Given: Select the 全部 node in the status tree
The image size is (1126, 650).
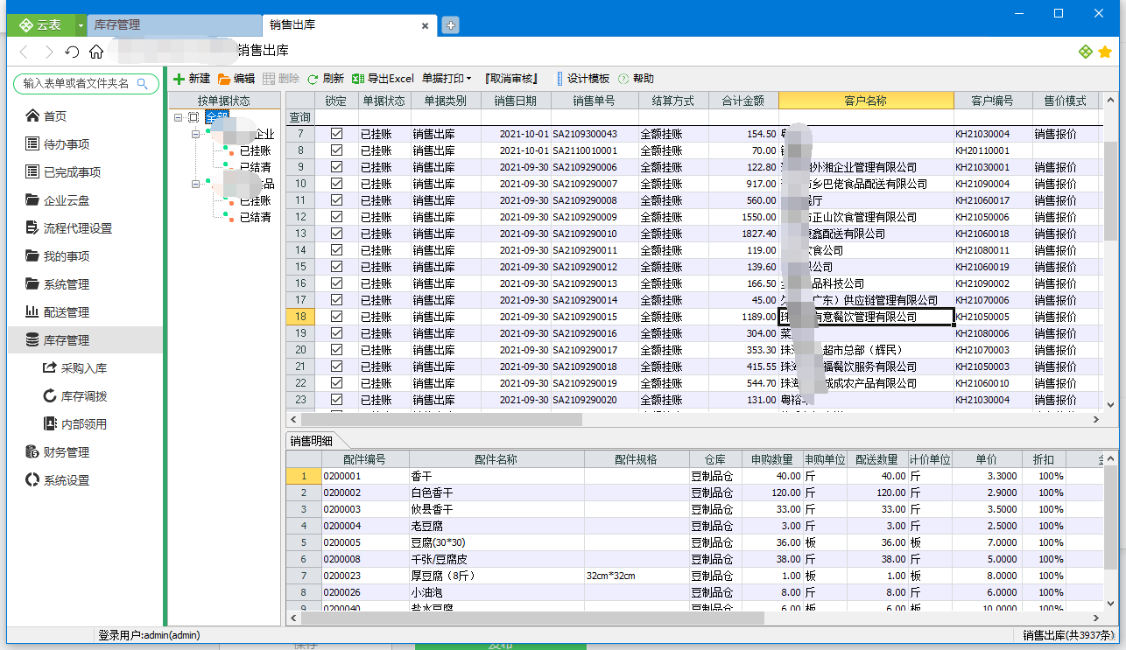Looking at the screenshot, I should click(x=216, y=117).
